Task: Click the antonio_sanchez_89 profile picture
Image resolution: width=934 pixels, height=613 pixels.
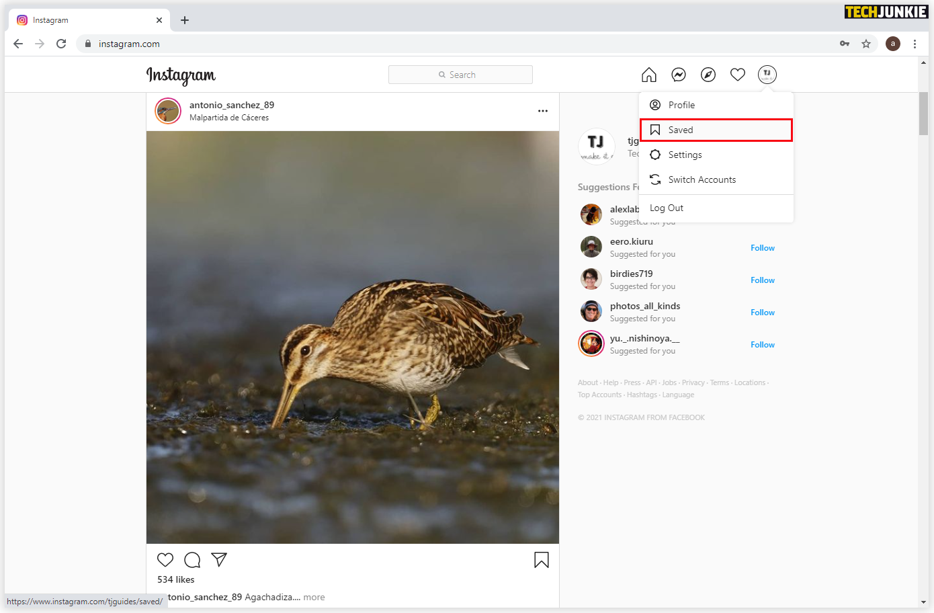Action: click(167, 111)
